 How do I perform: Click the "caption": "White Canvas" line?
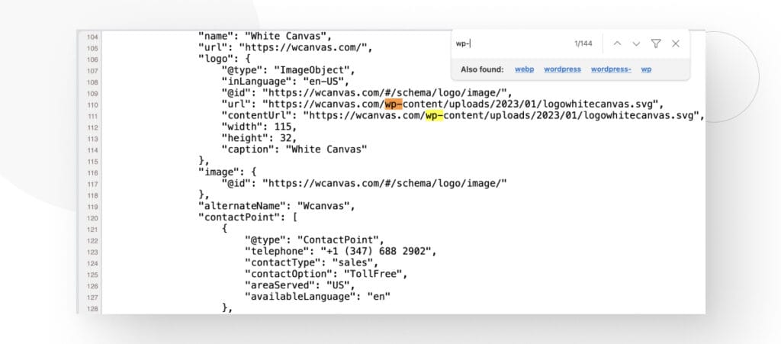click(294, 149)
